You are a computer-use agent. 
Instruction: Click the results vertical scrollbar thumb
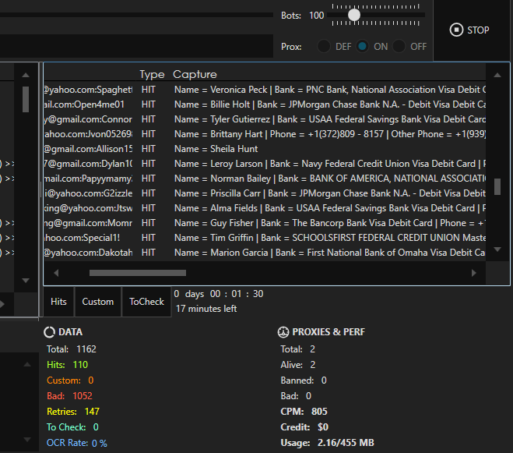[497, 186]
